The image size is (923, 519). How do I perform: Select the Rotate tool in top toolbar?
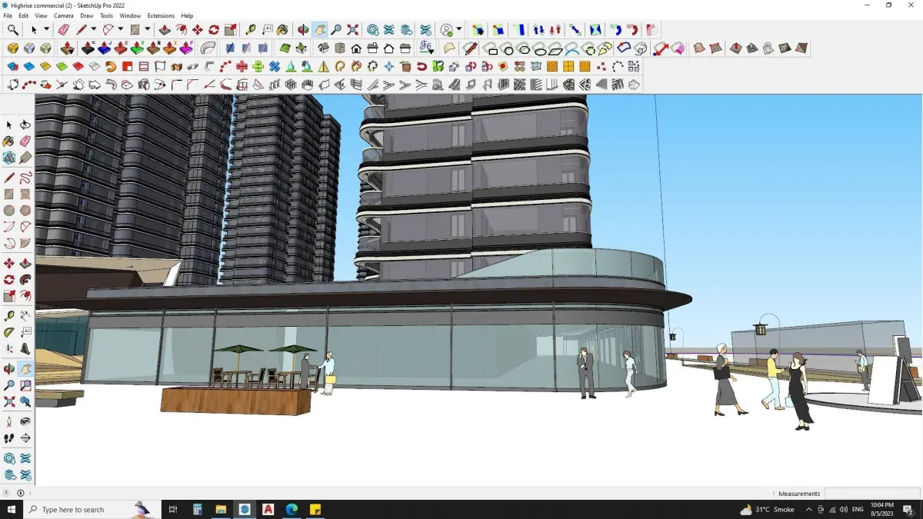coord(214,29)
